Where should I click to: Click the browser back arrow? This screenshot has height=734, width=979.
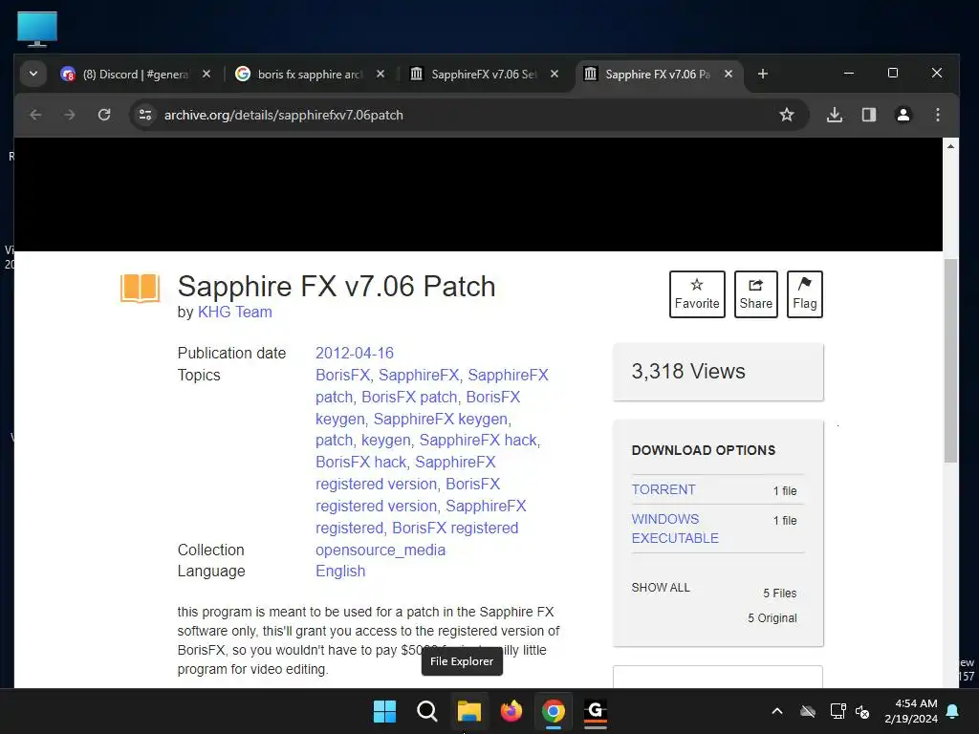35,115
